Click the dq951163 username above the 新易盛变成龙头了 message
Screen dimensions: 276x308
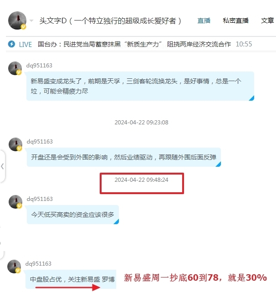pyautogui.click(x=39, y=66)
